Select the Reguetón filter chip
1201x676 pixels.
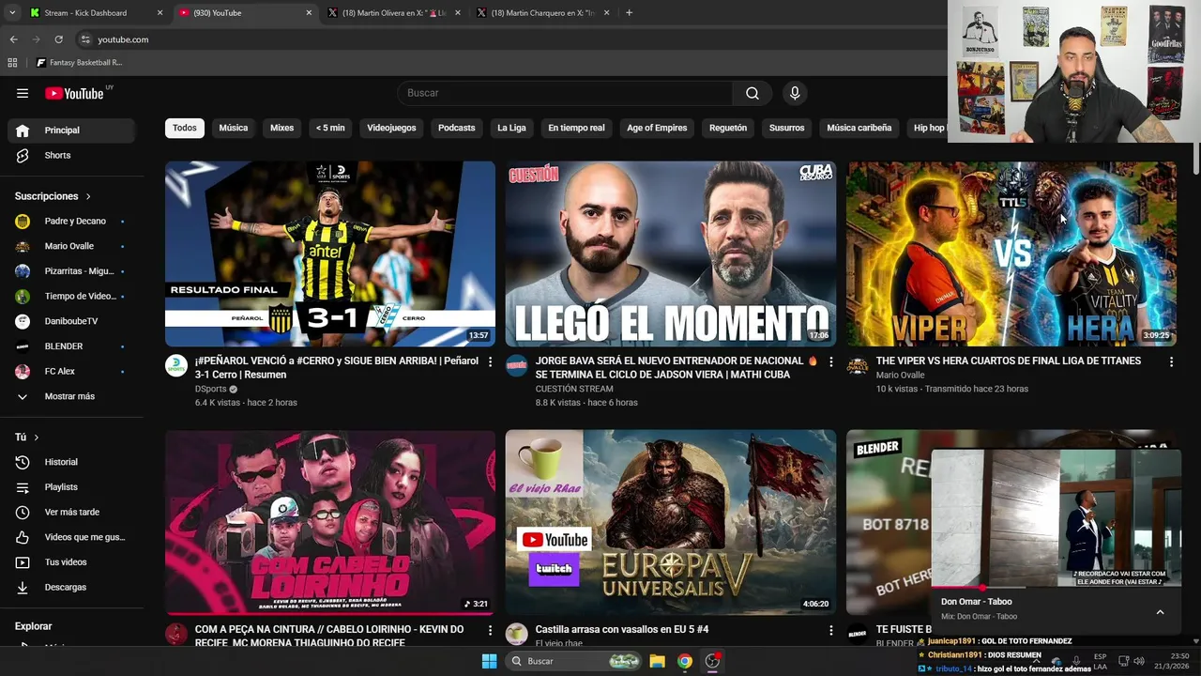click(x=728, y=128)
